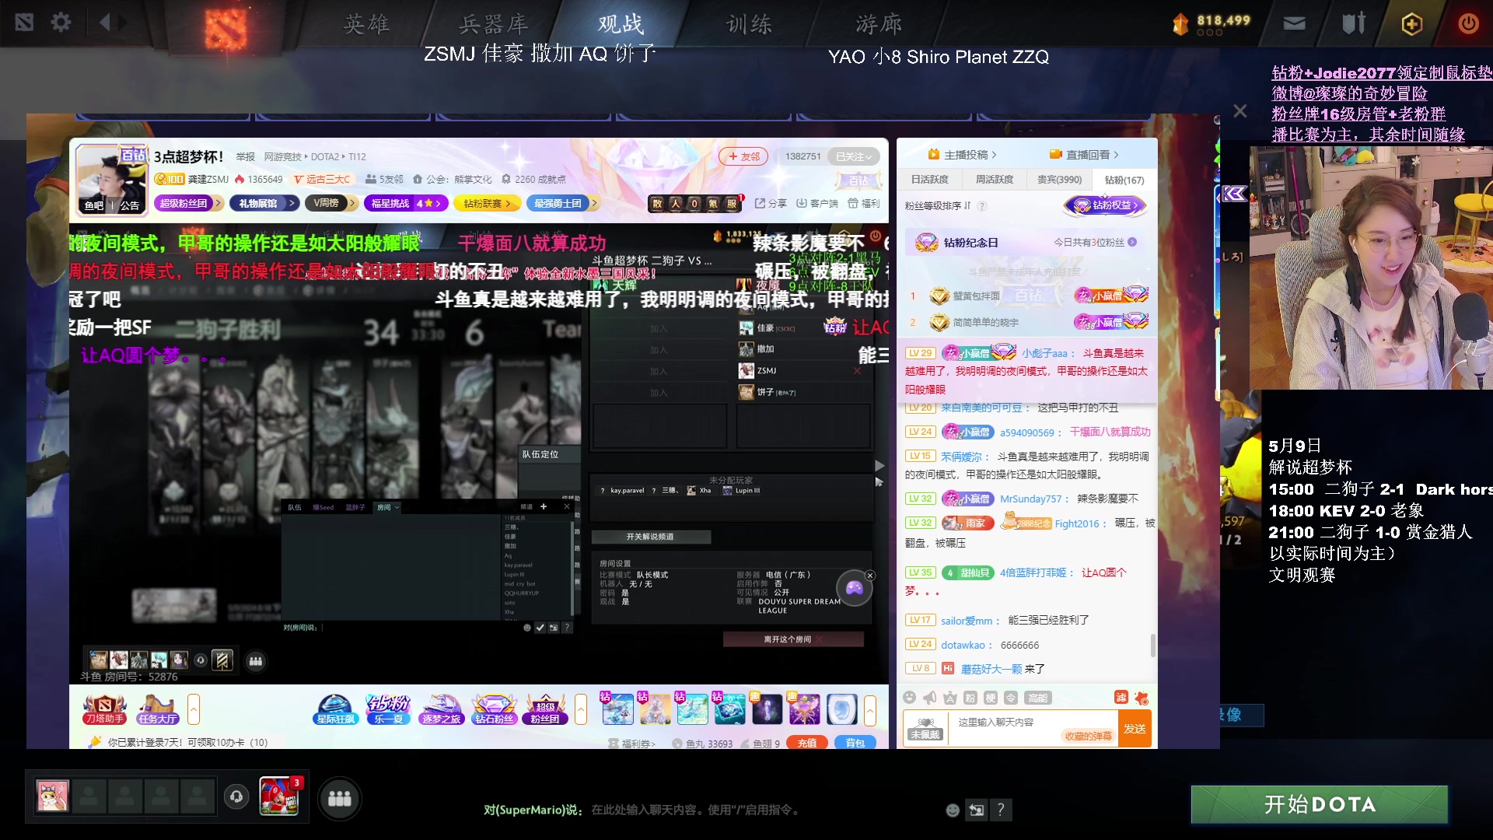Screen dimensions: 1493x840
Task: Open 乐一夏 钻粉 gift icon
Action: (x=389, y=709)
